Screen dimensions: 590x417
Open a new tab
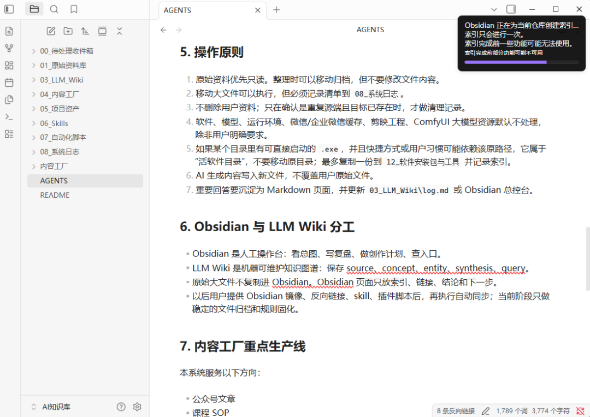pos(276,10)
